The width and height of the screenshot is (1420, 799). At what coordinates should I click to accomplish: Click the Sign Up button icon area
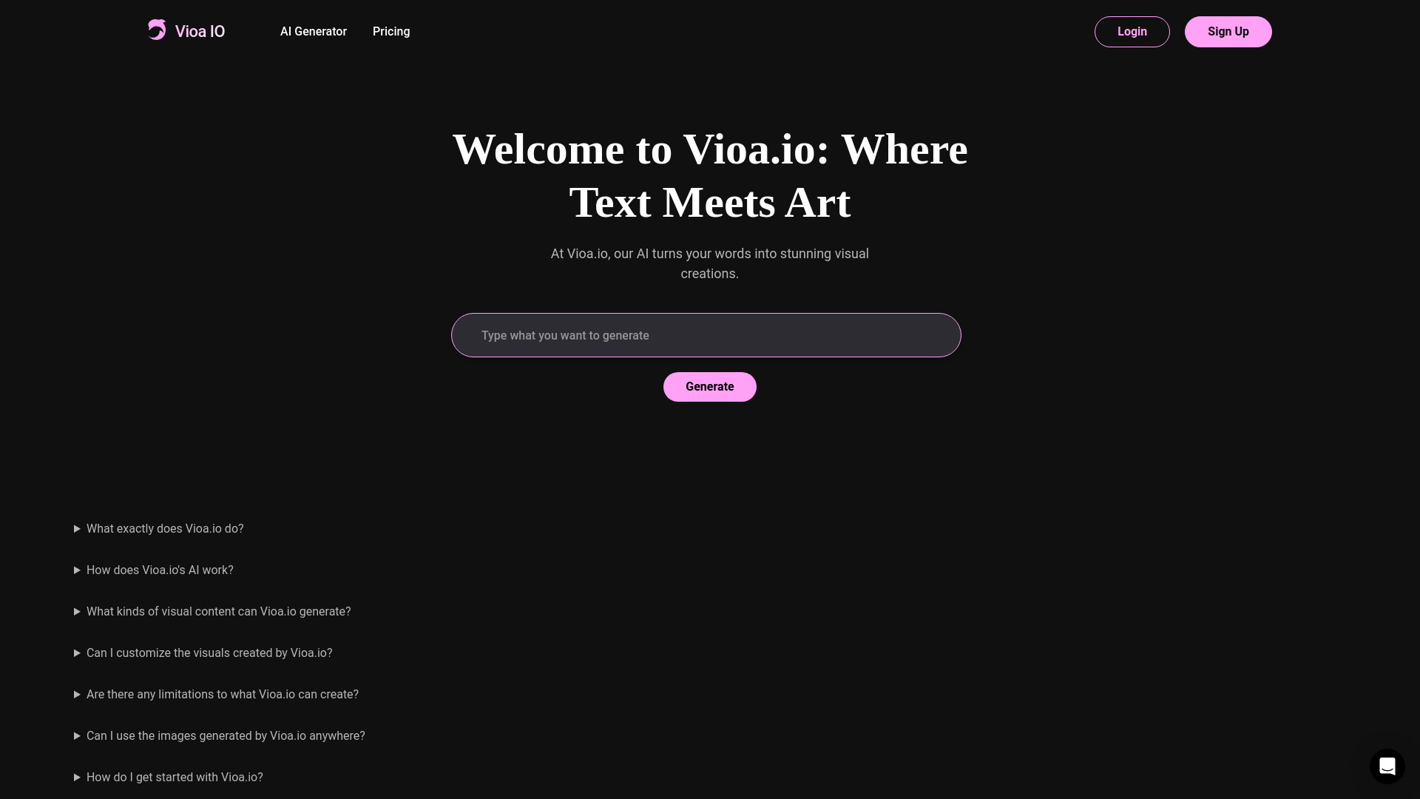pos(1228,31)
